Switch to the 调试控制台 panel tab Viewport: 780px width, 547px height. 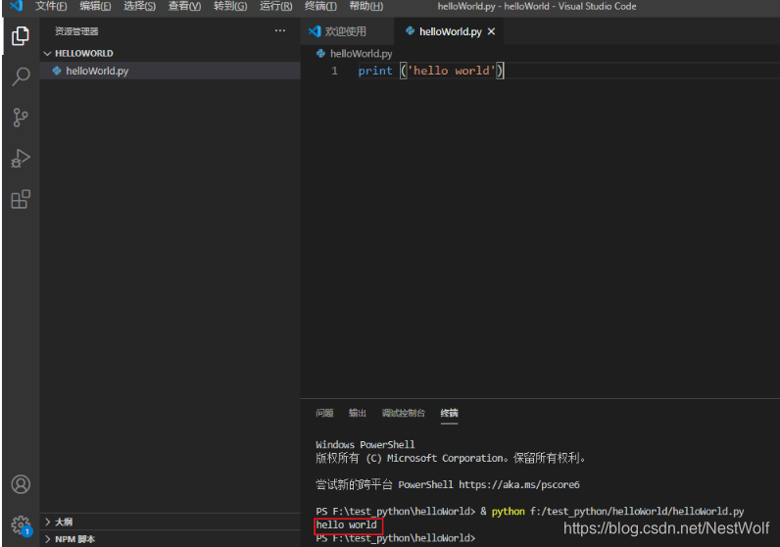click(404, 413)
